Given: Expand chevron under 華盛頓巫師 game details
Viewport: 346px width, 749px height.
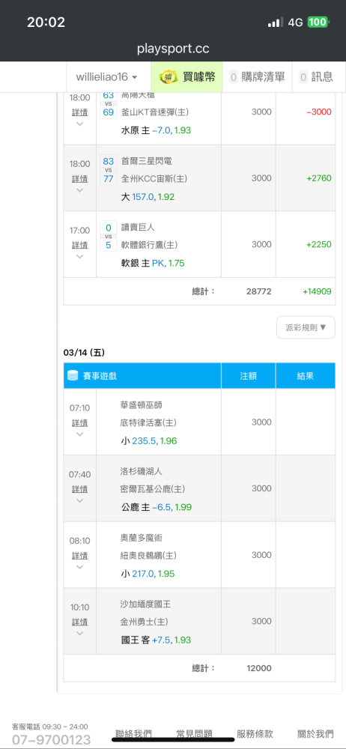Looking at the screenshot, I should pyautogui.click(x=80, y=434).
